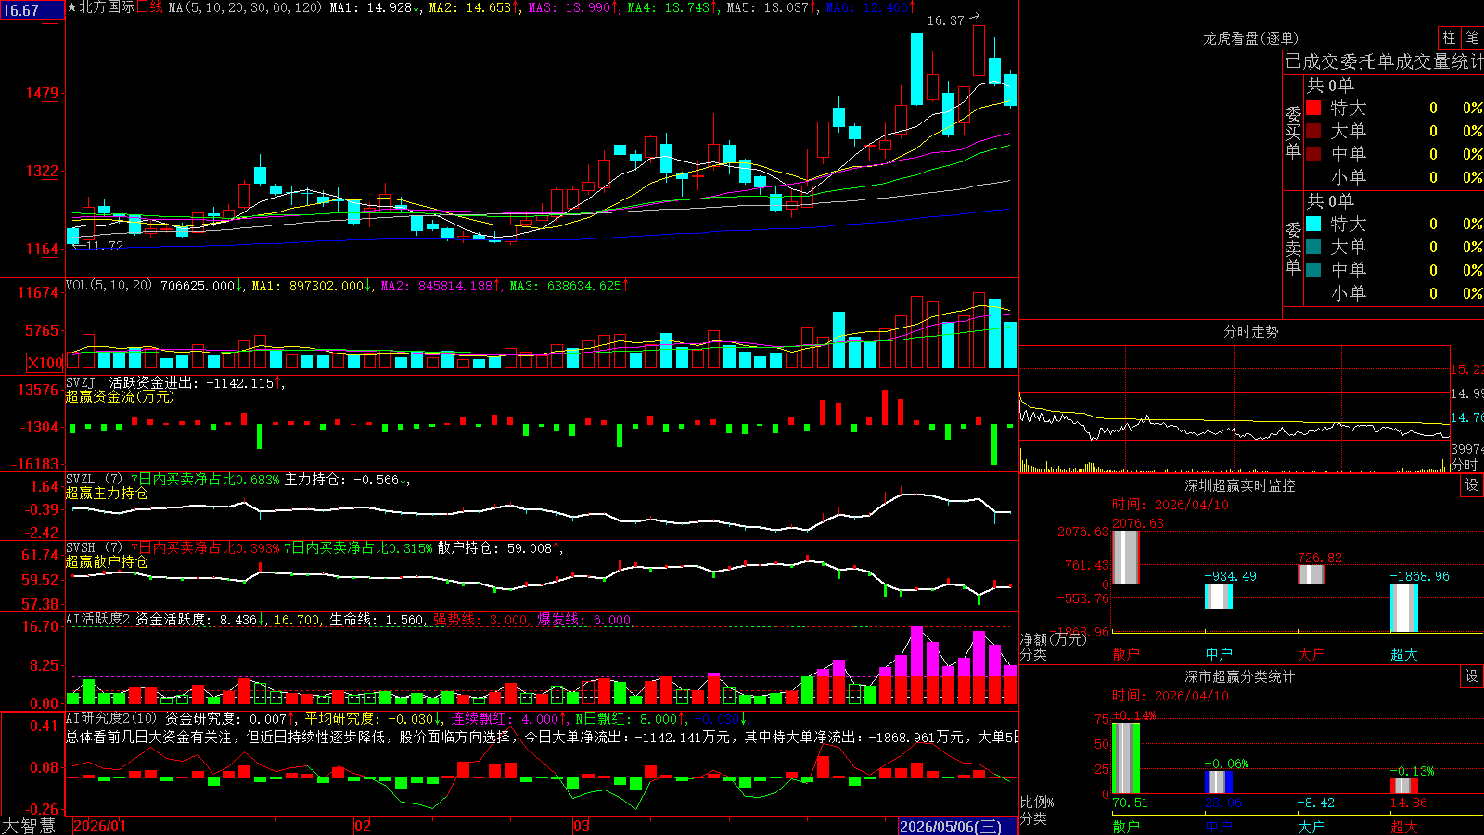Click the MA3: 13.990 value
This screenshot has height=835, width=1484.
coord(573,7)
